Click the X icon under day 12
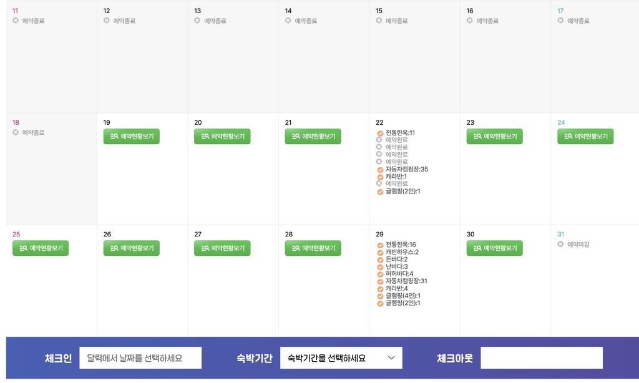This screenshot has height=383, width=639. [106, 21]
